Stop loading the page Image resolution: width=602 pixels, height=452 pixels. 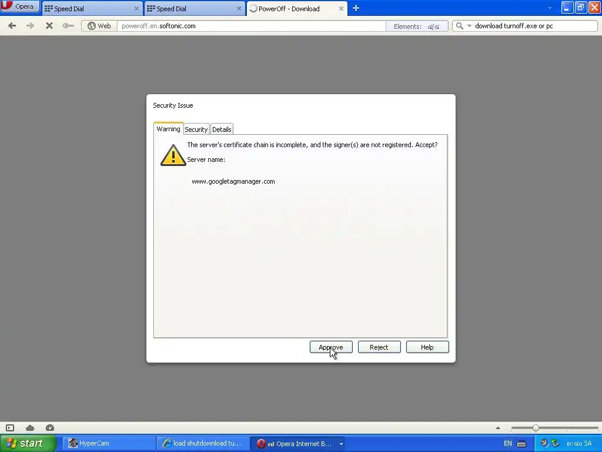[49, 26]
